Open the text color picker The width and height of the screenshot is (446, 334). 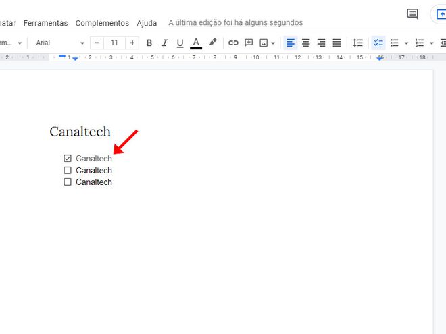(196, 43)
